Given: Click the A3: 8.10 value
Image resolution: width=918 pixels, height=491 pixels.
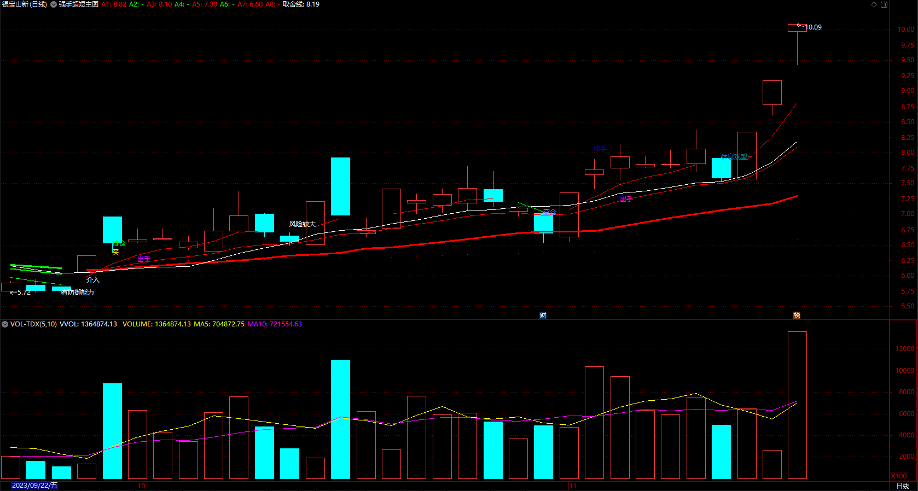Looking at the screenshot, I should click(159, 4).
